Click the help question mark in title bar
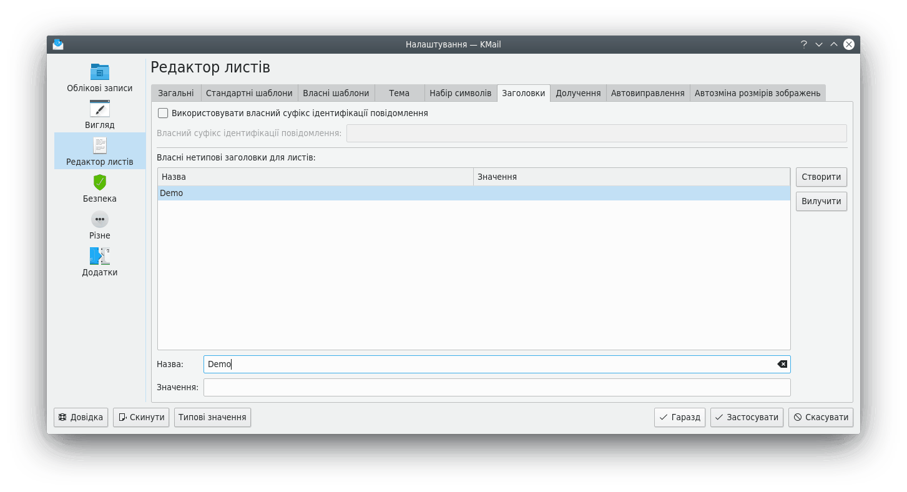 tap(804, 44)
